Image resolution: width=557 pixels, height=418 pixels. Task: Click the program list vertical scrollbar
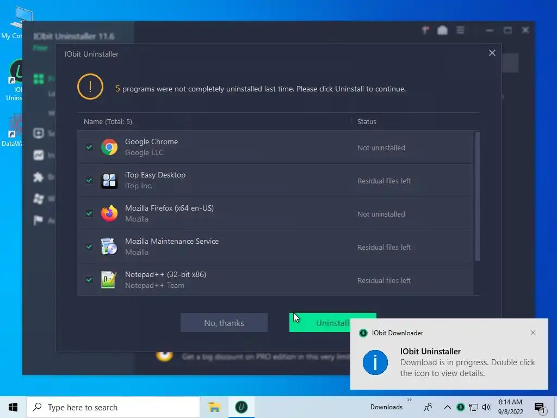tap(477, 196)
